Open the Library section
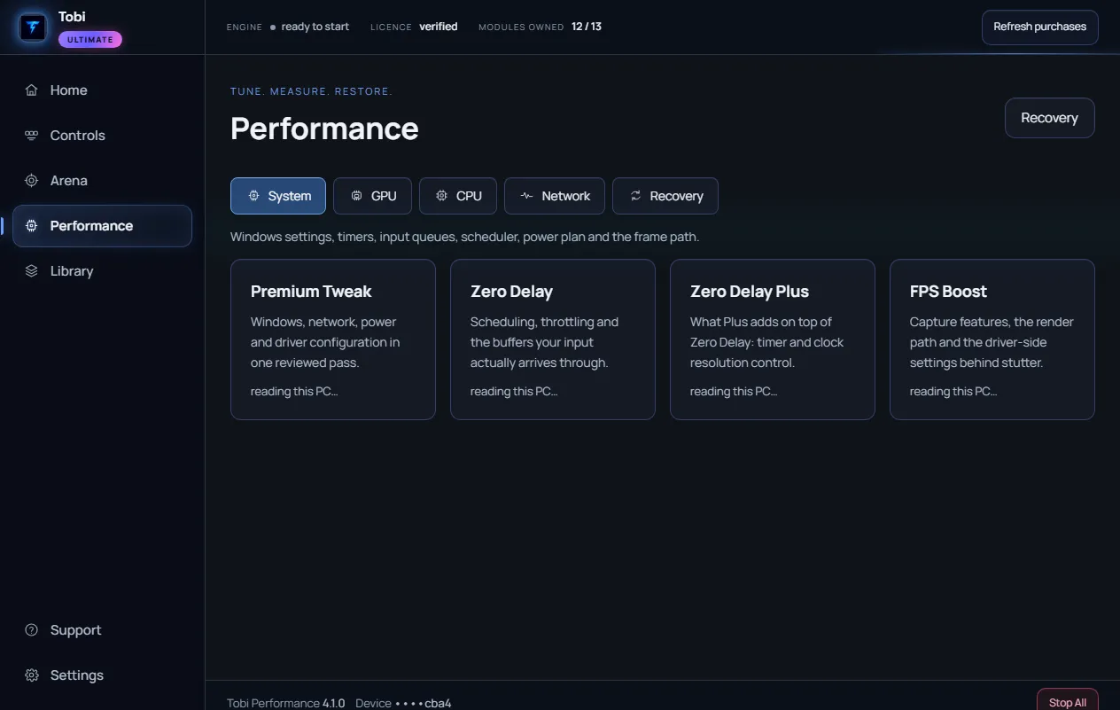 click(x=102, y=271)
